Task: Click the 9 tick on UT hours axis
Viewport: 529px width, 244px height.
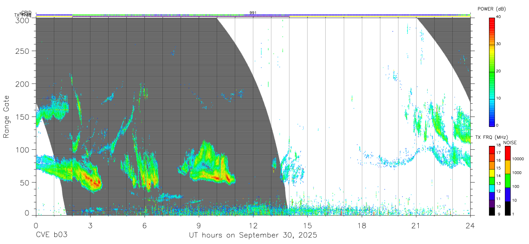Action: pyautogui.click(x=199, y=225)
